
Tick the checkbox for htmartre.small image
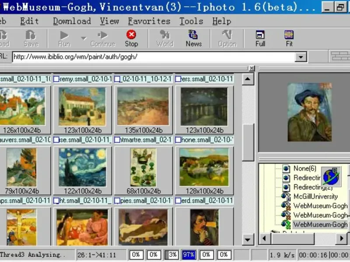(117, 140)
